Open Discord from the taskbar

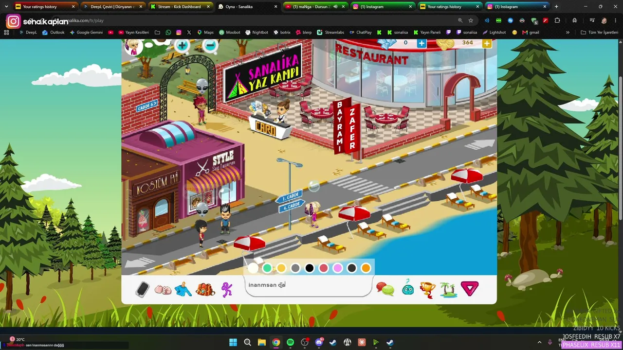(x=319, y=342)
